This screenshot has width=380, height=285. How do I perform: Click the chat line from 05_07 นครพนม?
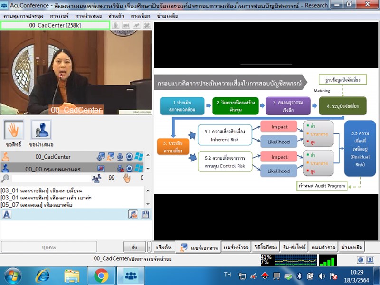pyautogui.click(x=37, y=205)
